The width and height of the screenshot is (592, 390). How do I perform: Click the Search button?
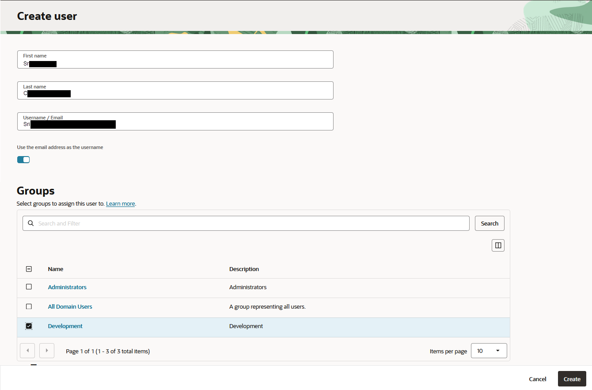490,223
